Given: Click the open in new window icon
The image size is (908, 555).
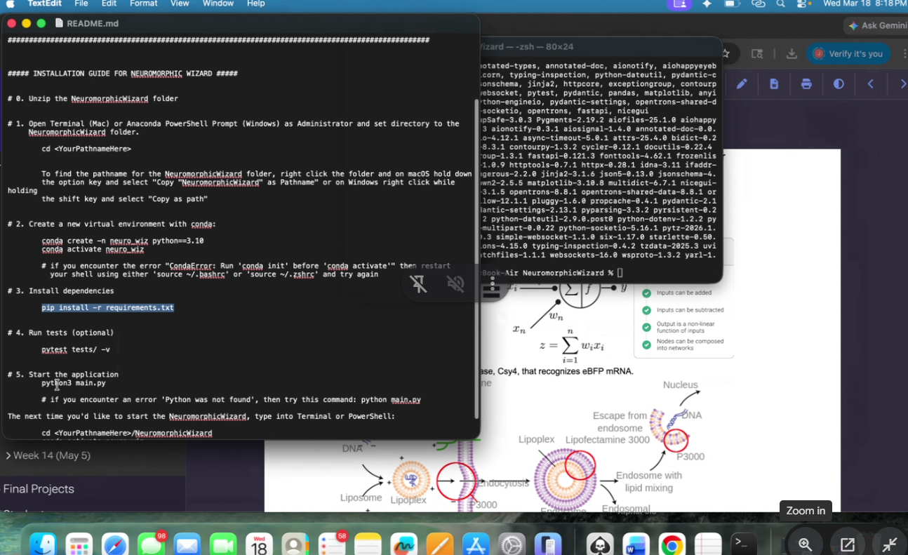Looking at the screenshot, I should coord(848,544).
